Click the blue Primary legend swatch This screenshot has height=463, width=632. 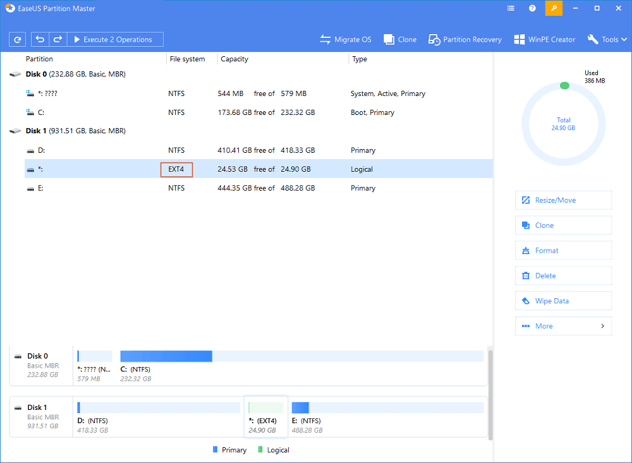[x=215, y=449]
